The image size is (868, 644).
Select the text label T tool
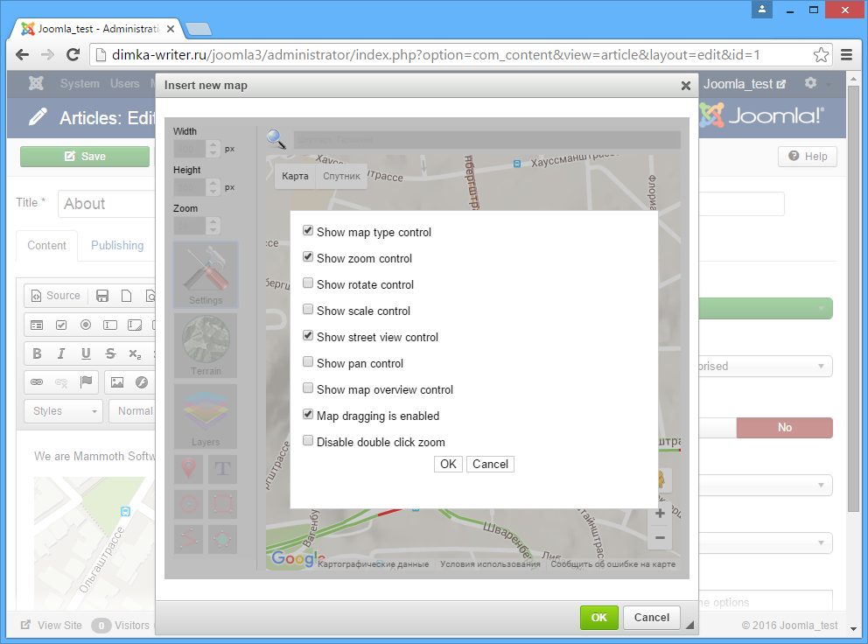click(223, 469)
